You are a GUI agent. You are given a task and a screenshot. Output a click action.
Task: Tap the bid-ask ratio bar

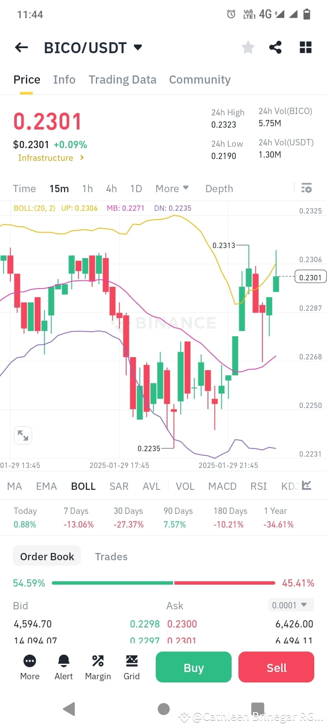[x=163, y=583]
